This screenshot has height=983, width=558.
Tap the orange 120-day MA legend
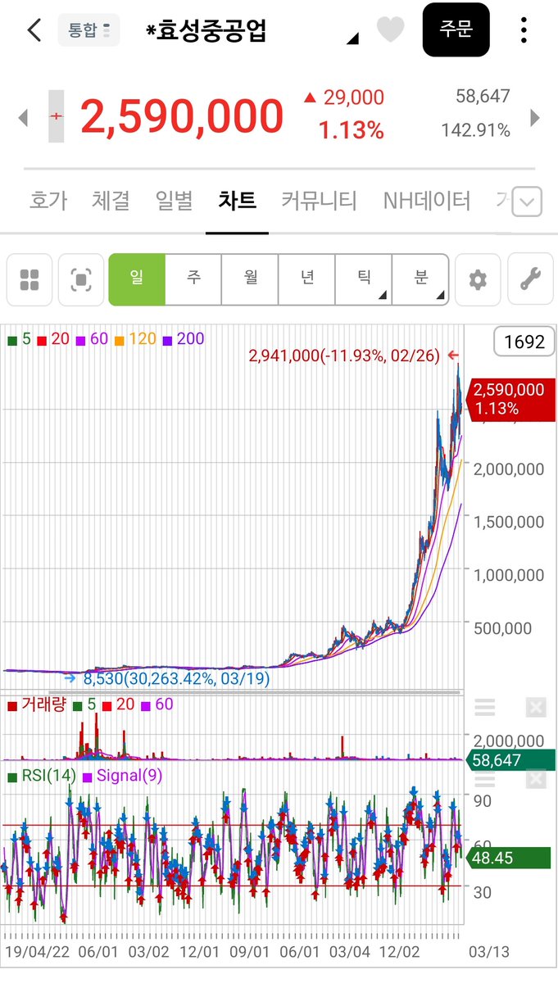(136, 338)
